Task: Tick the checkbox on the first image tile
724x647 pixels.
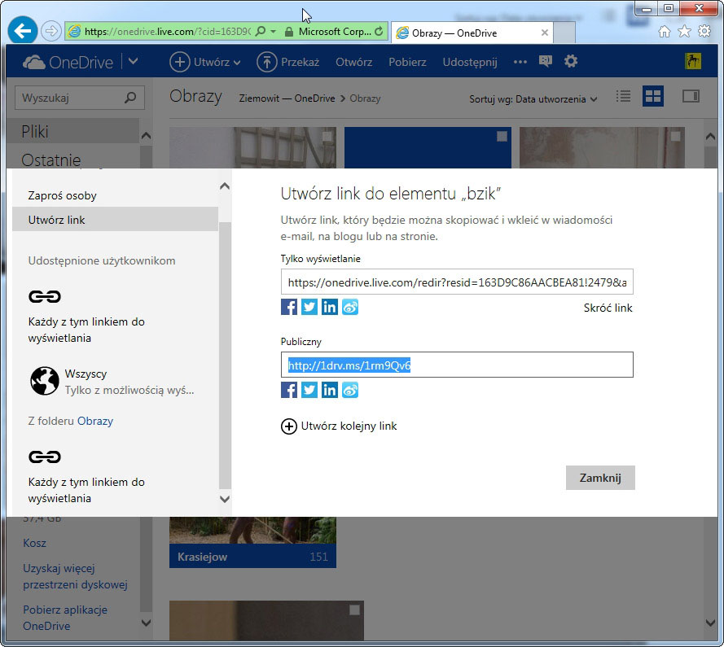Action: 327,136
